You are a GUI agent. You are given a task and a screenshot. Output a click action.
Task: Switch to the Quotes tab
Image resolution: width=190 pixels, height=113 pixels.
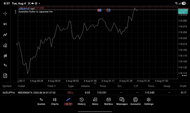pyautogui.click(x=41, y=101)
